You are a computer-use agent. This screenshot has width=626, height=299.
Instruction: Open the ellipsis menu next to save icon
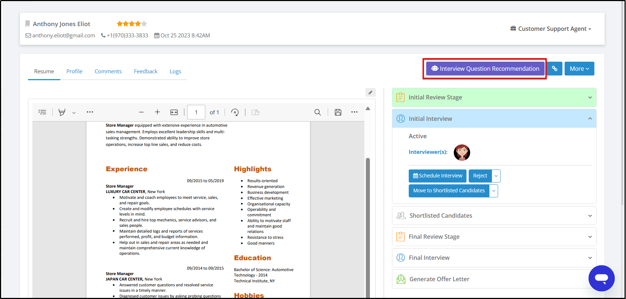tap(354, 112)
